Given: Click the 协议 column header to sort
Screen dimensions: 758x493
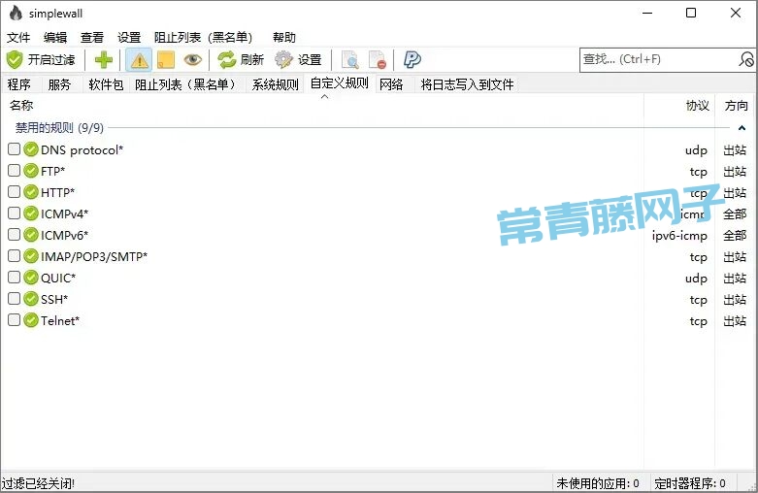Looking at the screenshot, I should (x=697, y=106).
